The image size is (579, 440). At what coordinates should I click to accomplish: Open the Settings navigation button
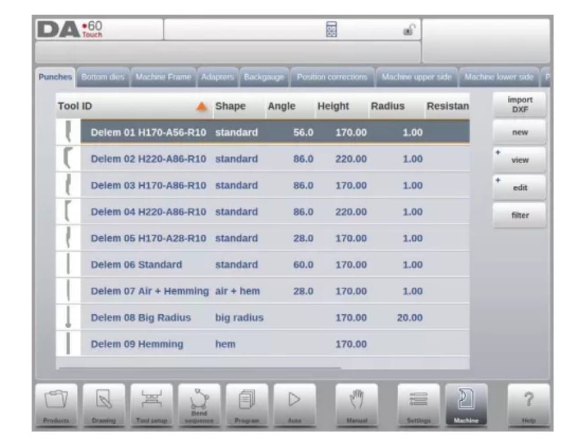419,405
